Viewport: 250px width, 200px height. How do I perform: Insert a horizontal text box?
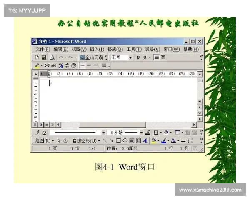132,140
